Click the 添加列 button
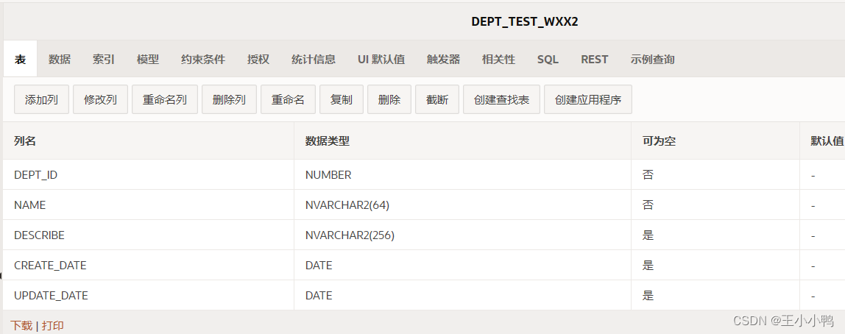The width and height of the screenshot is (845, 334). coord(41,99)
